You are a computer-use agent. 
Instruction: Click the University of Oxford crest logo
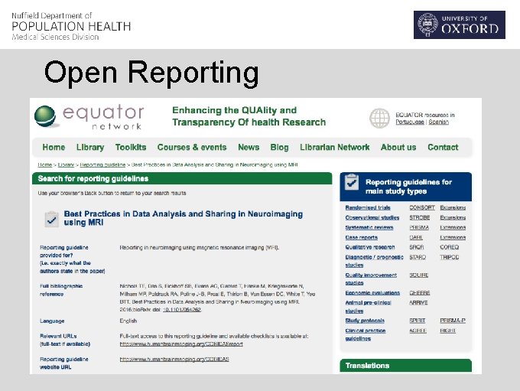tap(427, 24)
